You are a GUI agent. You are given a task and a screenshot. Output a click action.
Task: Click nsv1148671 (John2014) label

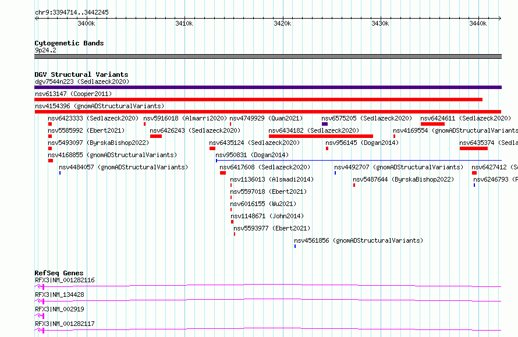(267, 216)
